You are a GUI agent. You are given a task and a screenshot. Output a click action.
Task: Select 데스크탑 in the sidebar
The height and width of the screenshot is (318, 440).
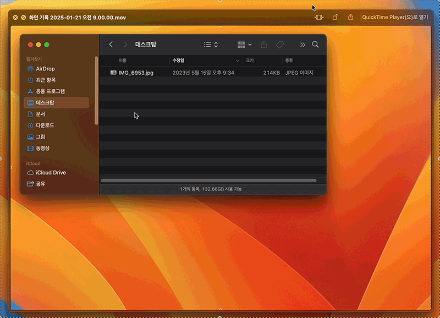click(57, 103)
